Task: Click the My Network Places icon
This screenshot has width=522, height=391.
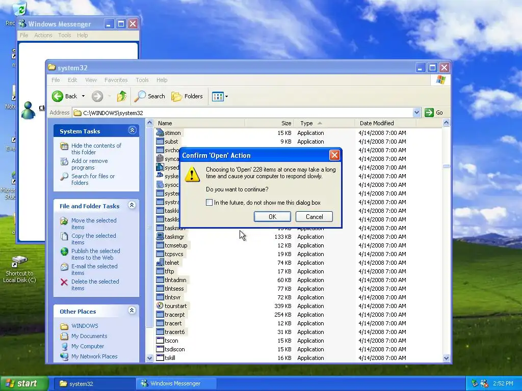Action: click(64, 356)
